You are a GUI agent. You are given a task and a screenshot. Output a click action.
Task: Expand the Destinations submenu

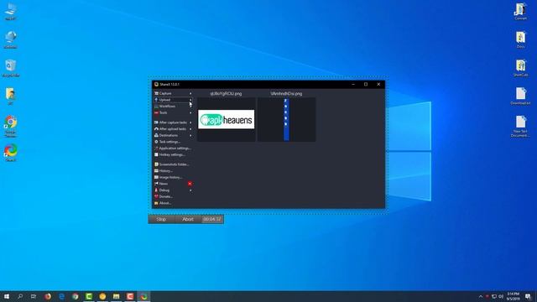coord(173,135)
